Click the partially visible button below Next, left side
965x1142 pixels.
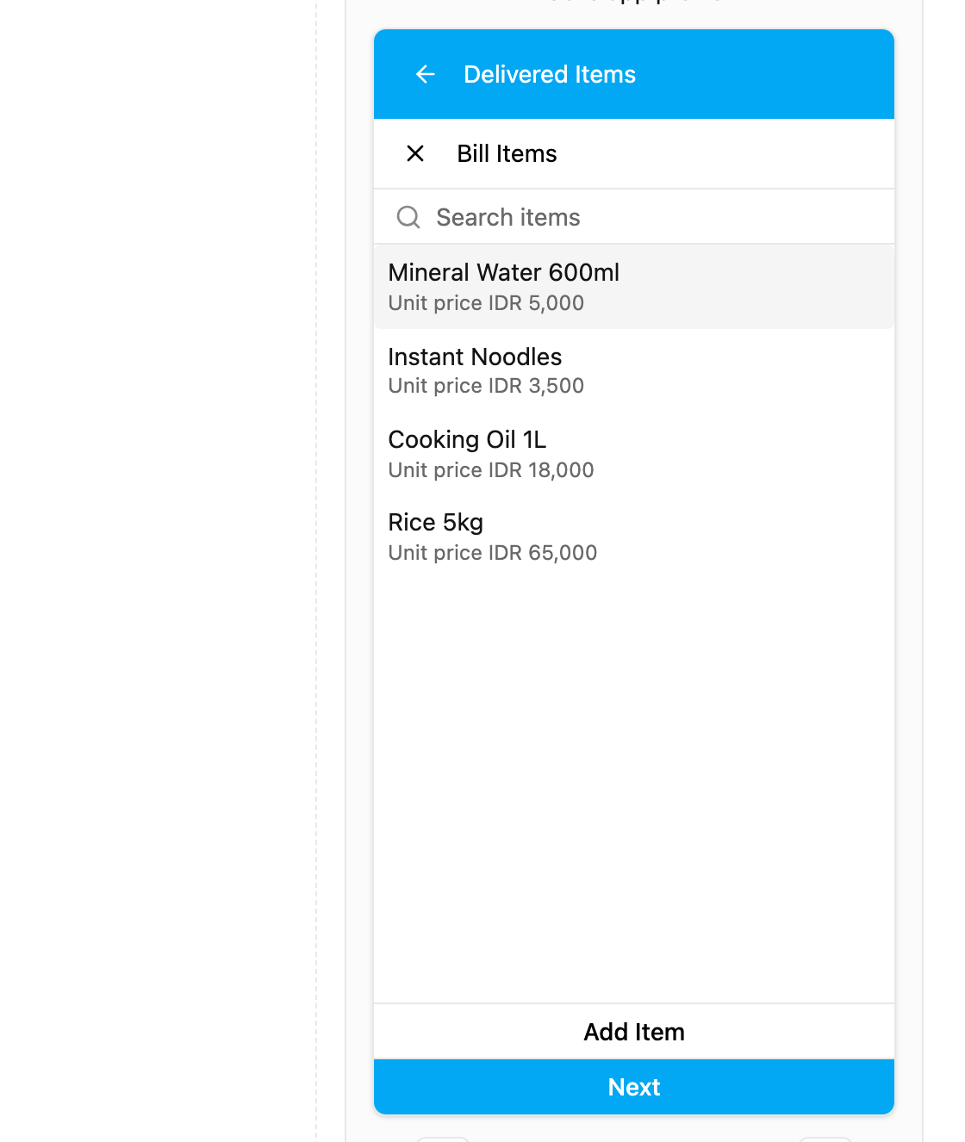(x=443, y=1139)
